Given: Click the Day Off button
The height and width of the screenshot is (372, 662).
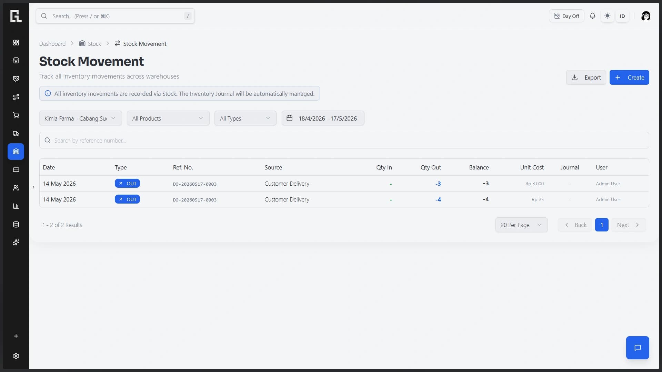Looking at the screenshot, I should (x=566, y=16).
